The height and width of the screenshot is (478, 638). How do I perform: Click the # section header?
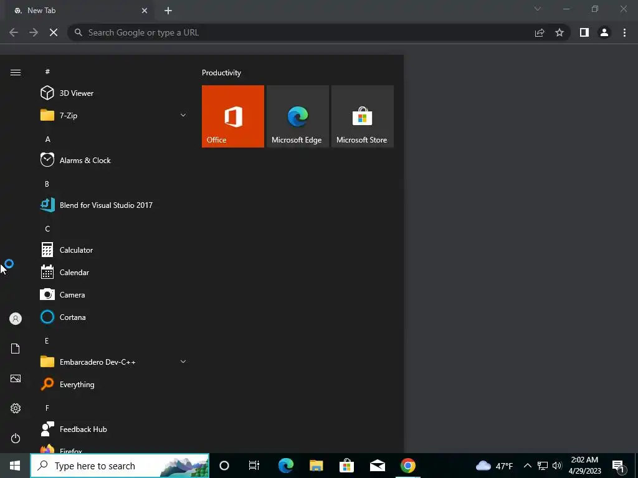coord(47,72)
